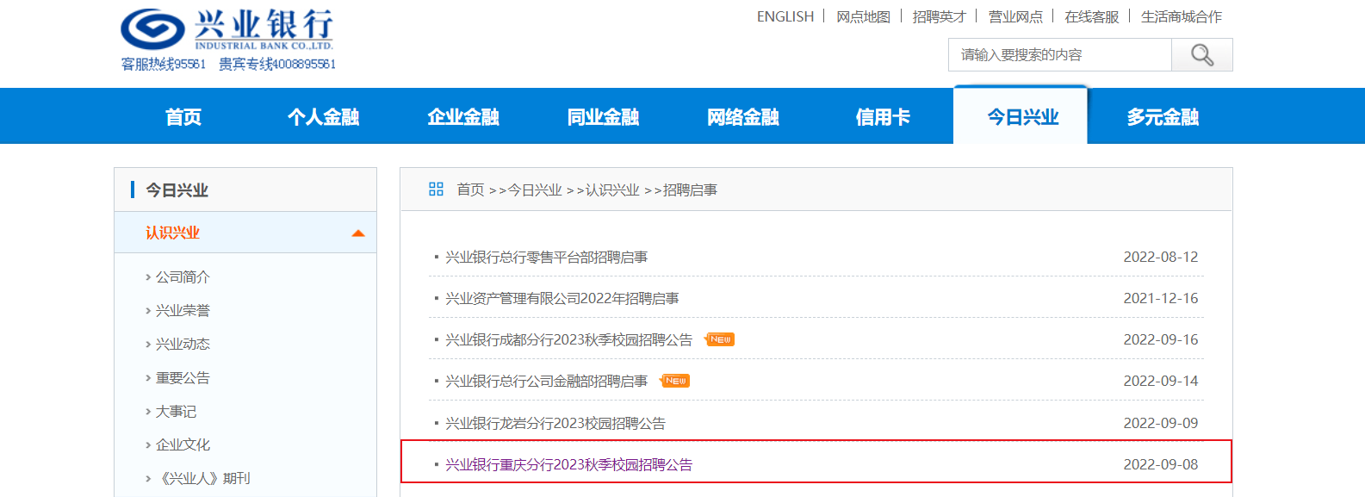Click 认识兴业 in the breadcrumb
The image size is (1365, 497).
pyautogui.click(x=612, y=189)
